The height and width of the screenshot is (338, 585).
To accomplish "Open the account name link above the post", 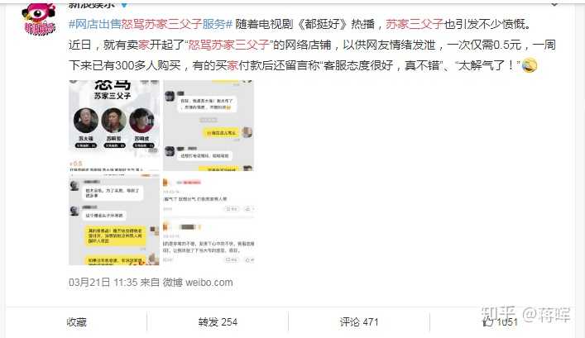I will click(x=92, y=4).
